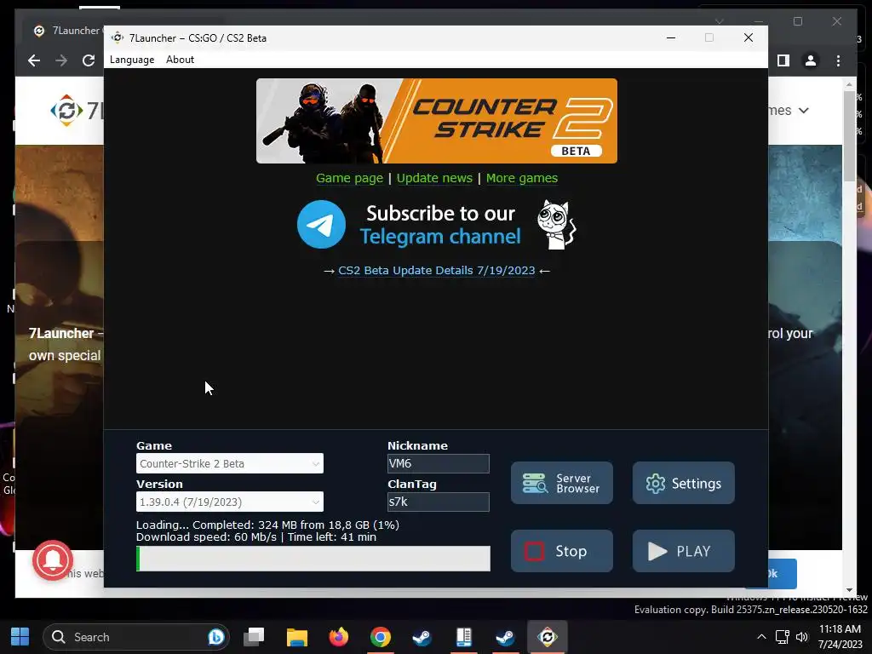Open the Server Browser
Viewport: 872px width, 654px height.
point(562,483)
